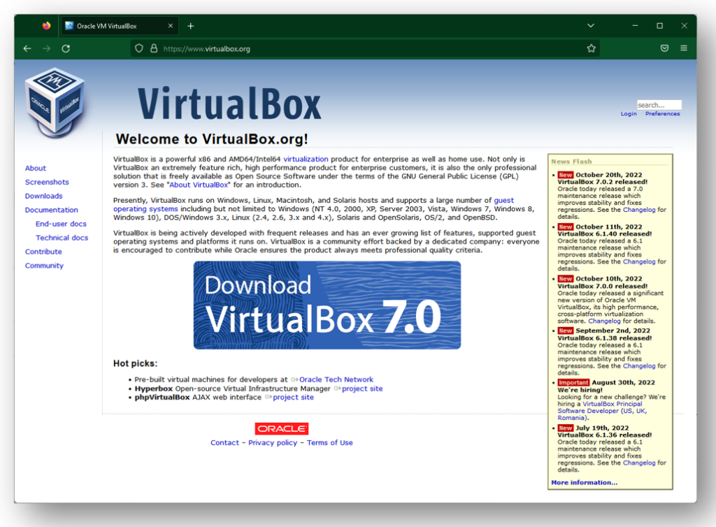Click the forward navigation arrow
Image resolution: width=716 pixels, height=527 pixels.
(47, 48)
